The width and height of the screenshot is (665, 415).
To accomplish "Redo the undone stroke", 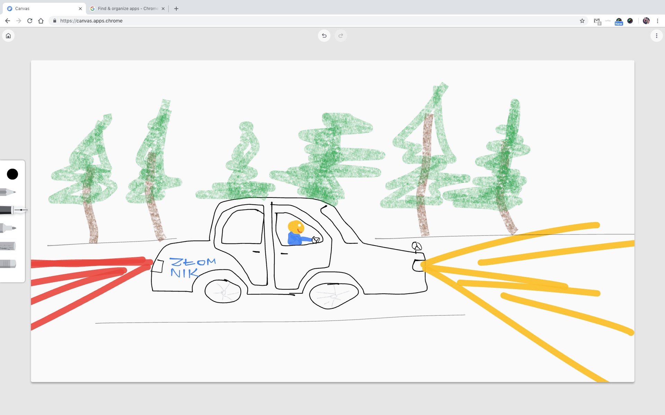I will click(x=341, y=36).
